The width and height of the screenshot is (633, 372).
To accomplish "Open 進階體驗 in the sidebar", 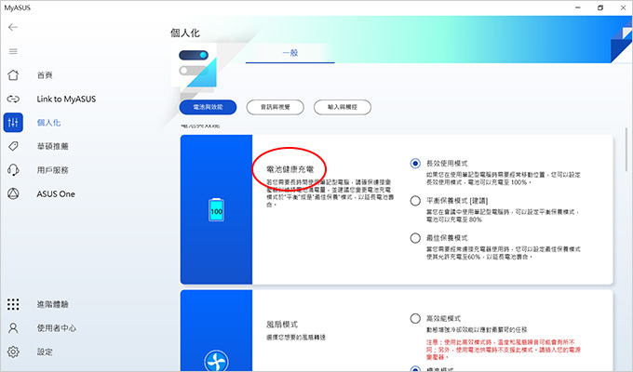I will coord(52,304).
